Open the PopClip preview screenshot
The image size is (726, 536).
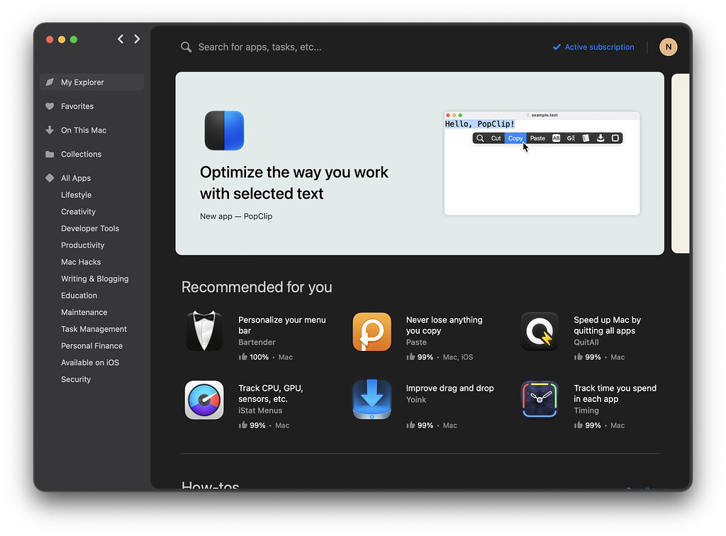coord(542,163)
